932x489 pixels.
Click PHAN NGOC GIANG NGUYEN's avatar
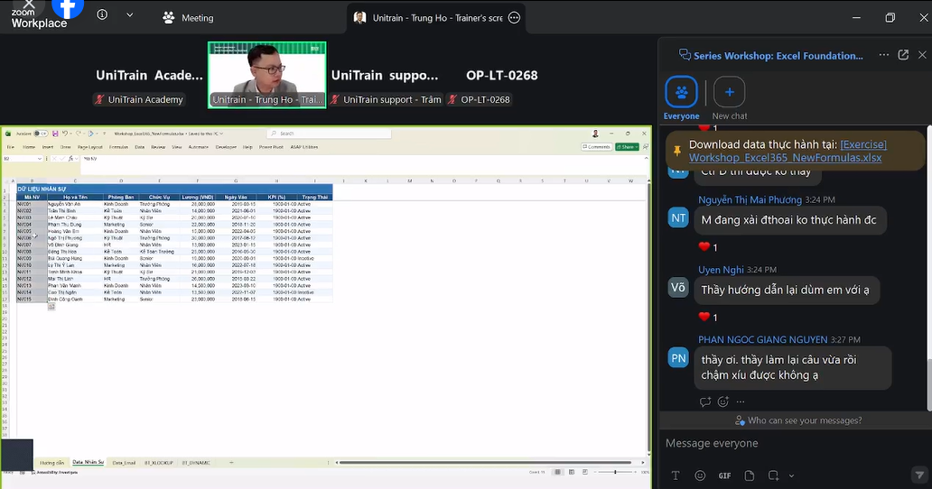coord(678,358)
